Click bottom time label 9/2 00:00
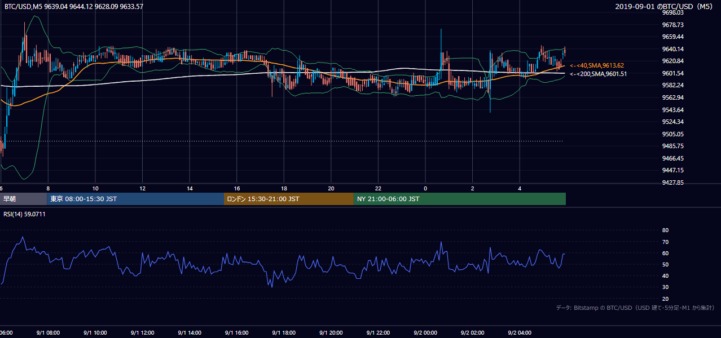The width and height of the screenshot is (721, 338). point(425,333)
